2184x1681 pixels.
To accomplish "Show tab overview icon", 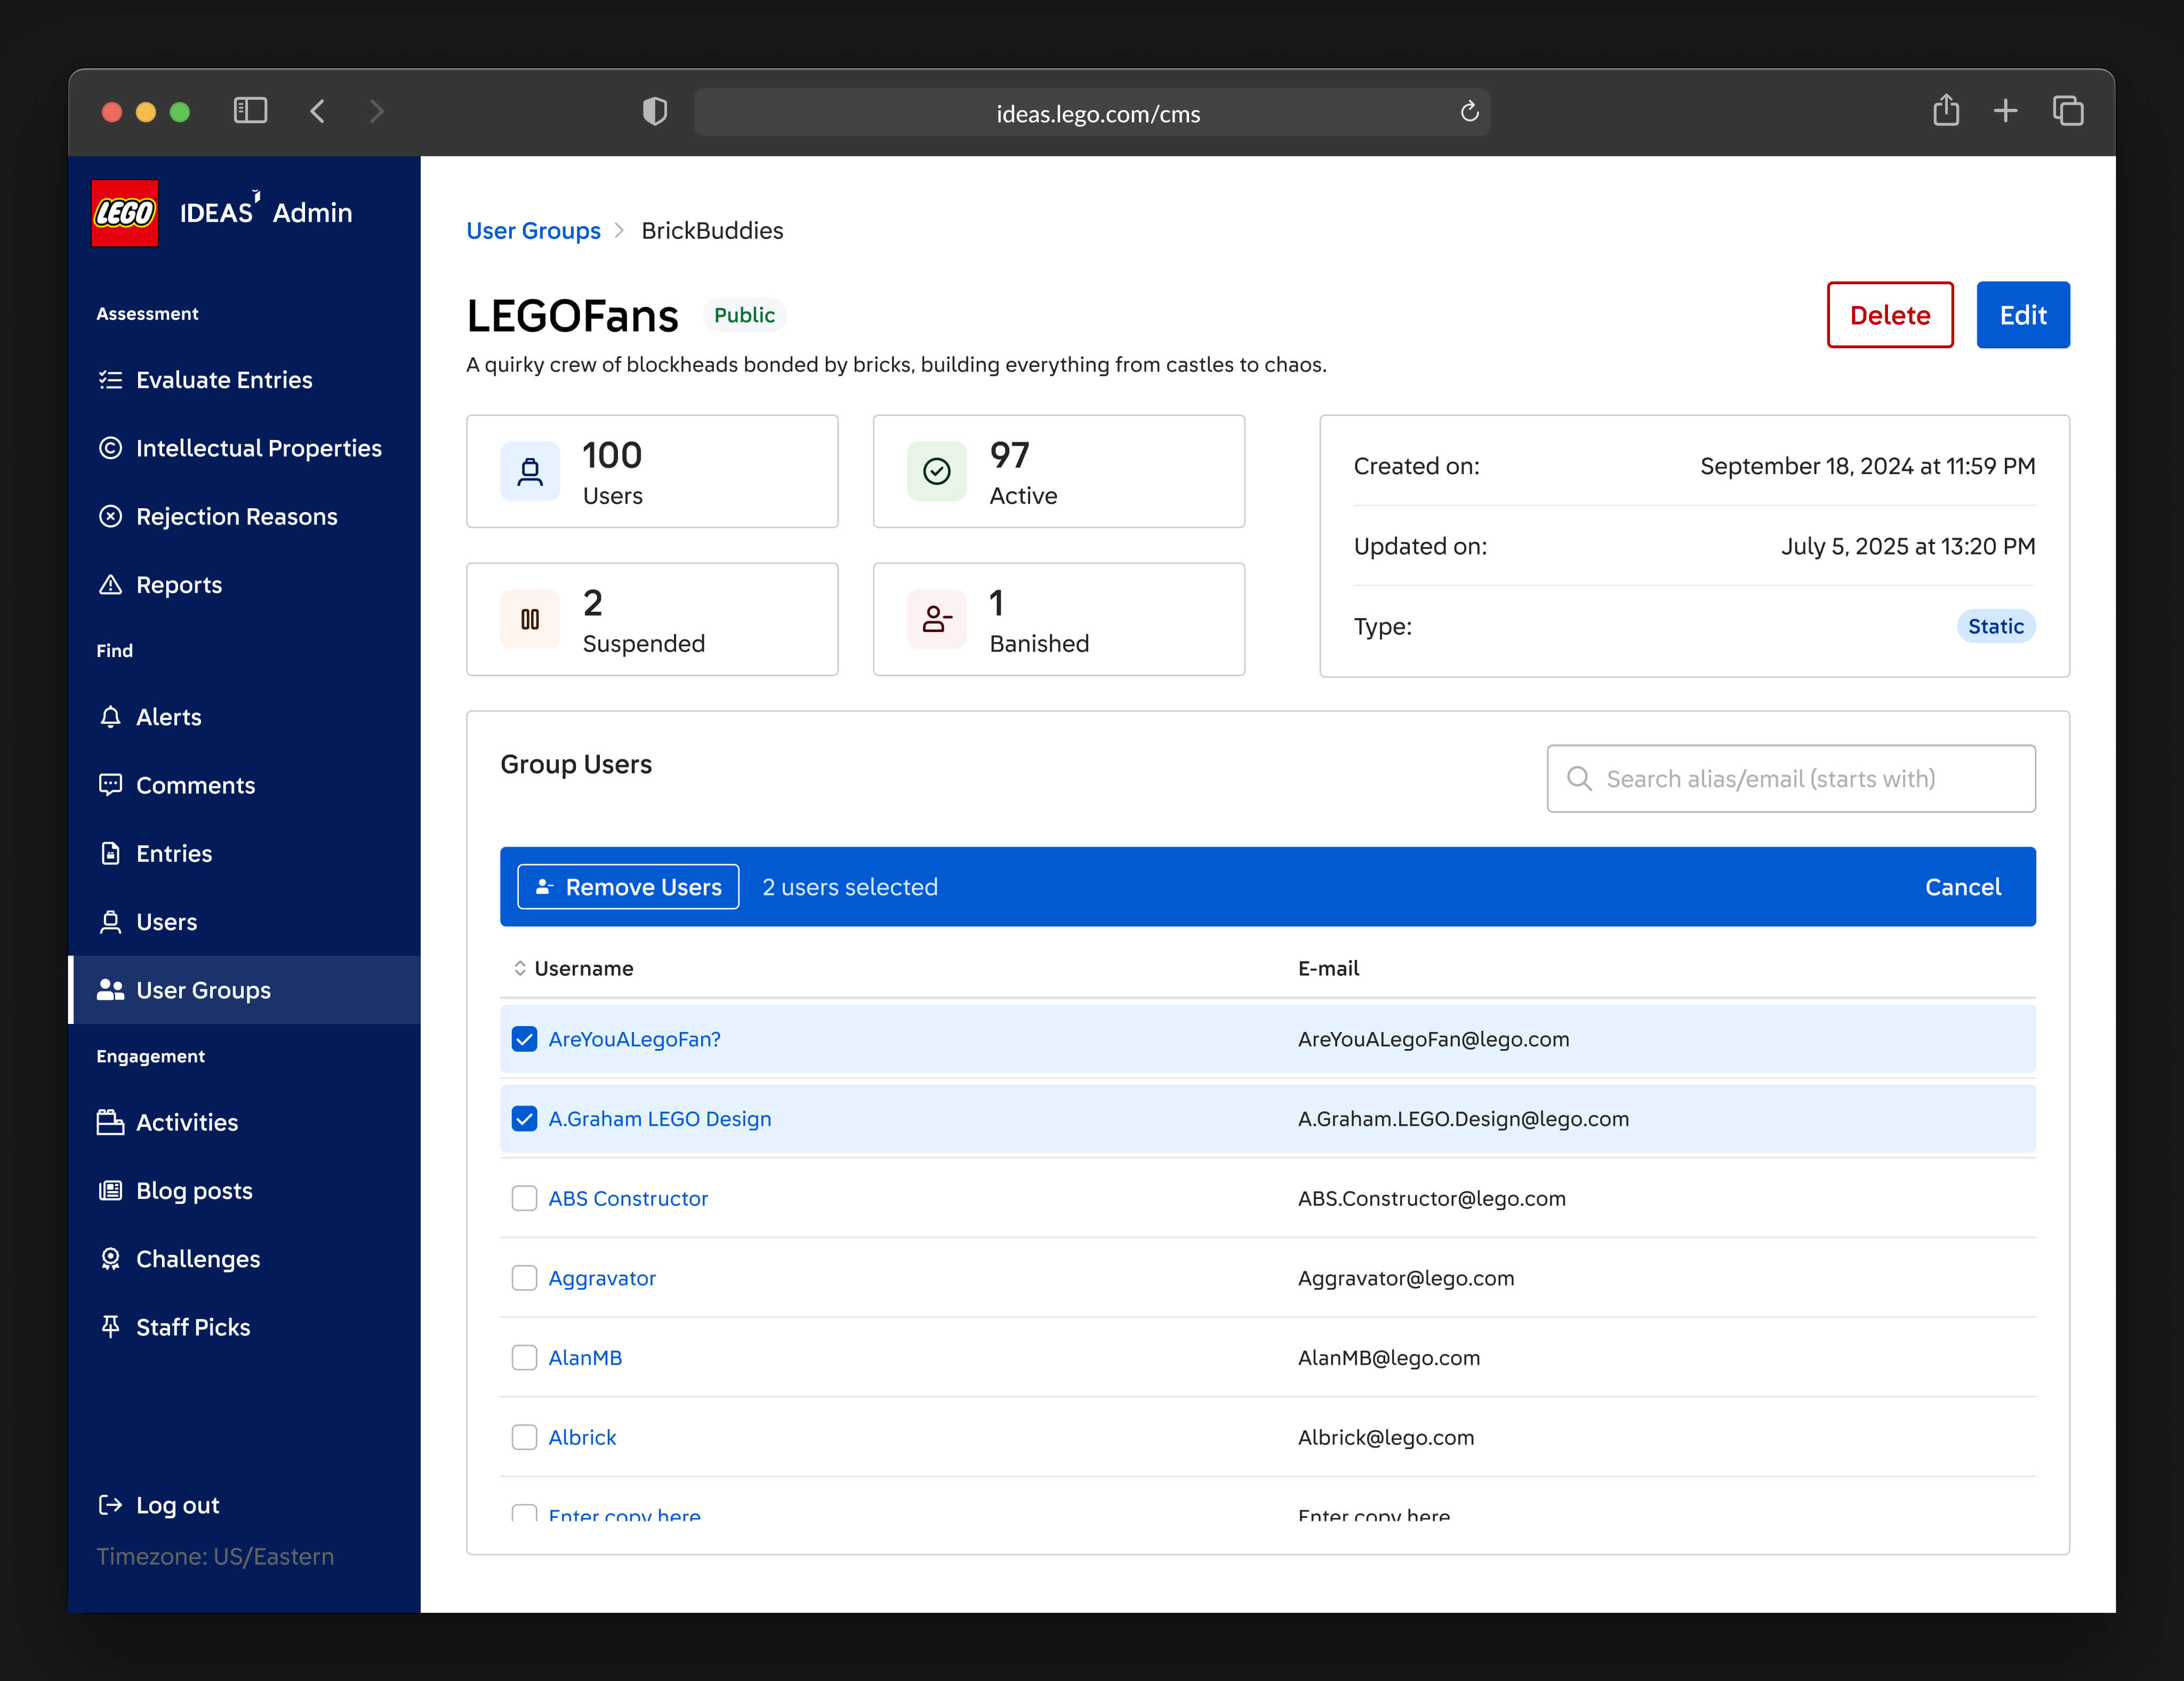I will click(2068, 111).
